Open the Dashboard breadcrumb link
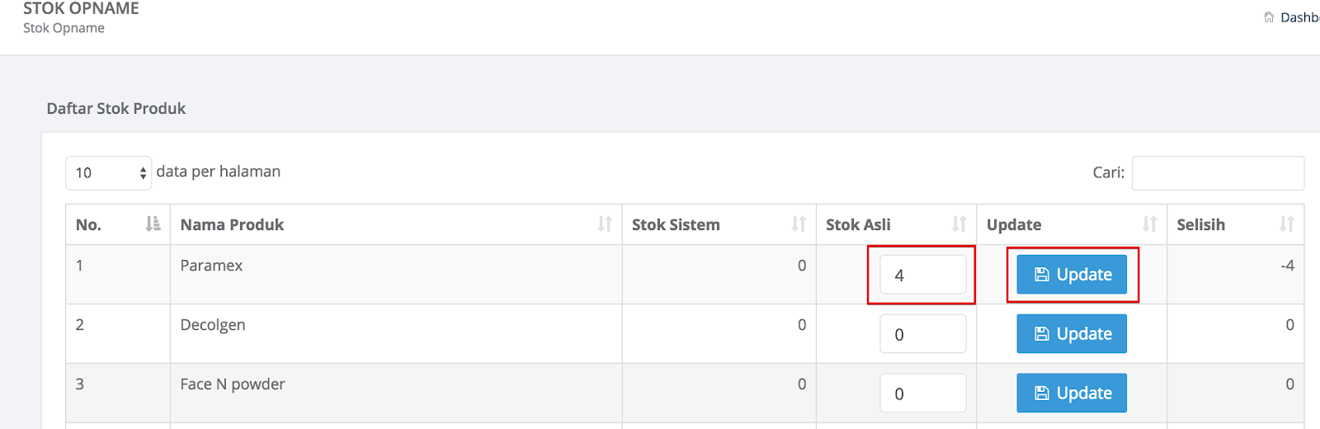 pos(1299,17)
